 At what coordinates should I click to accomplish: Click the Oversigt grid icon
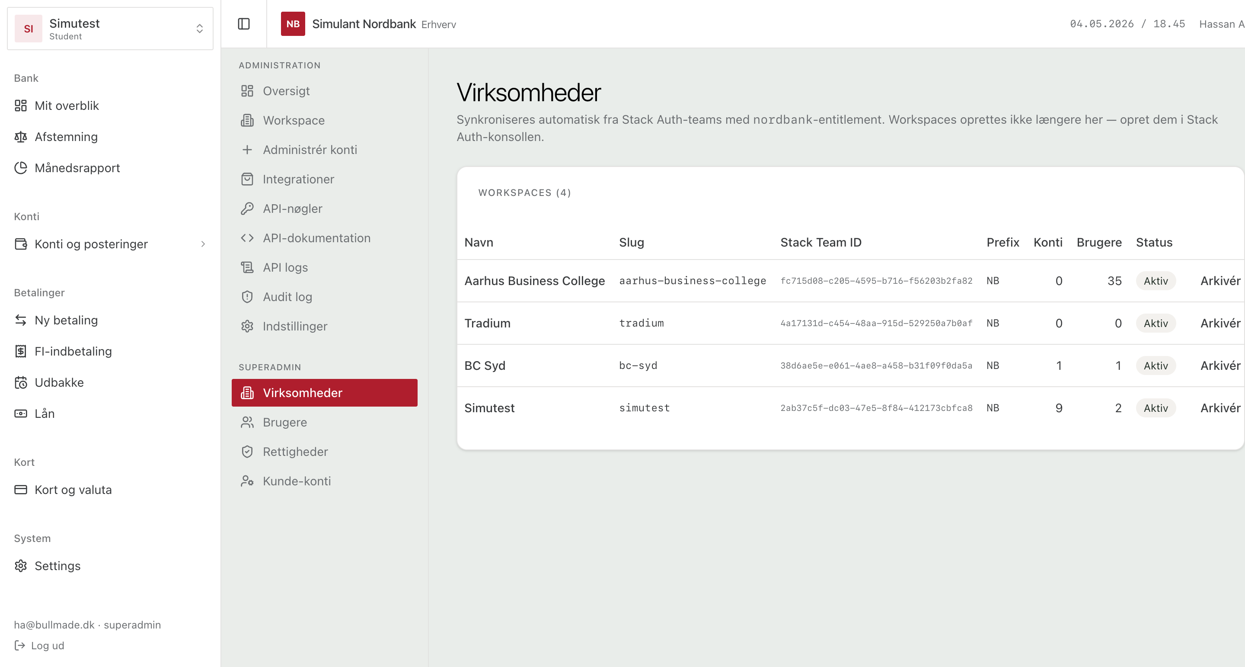click(247, 91)
